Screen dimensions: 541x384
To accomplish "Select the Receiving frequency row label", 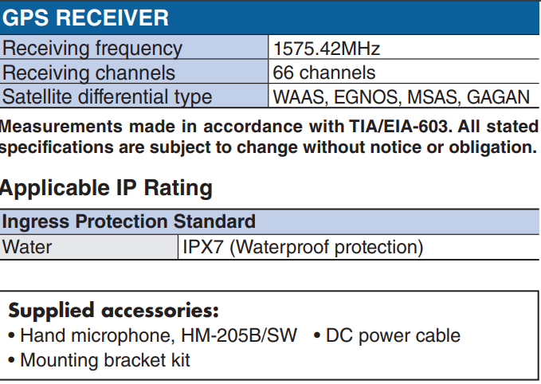I will point(92,49).
